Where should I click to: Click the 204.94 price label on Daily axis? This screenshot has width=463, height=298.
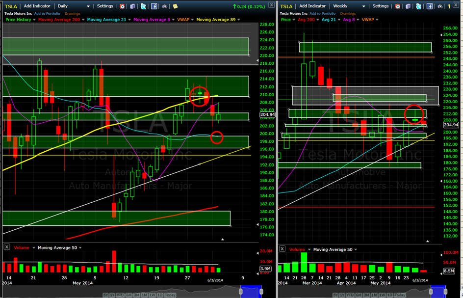(x=267, y=115)
